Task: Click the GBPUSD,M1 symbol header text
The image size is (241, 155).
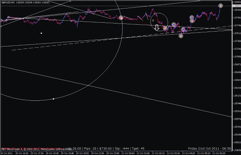Action: [8, 2]
